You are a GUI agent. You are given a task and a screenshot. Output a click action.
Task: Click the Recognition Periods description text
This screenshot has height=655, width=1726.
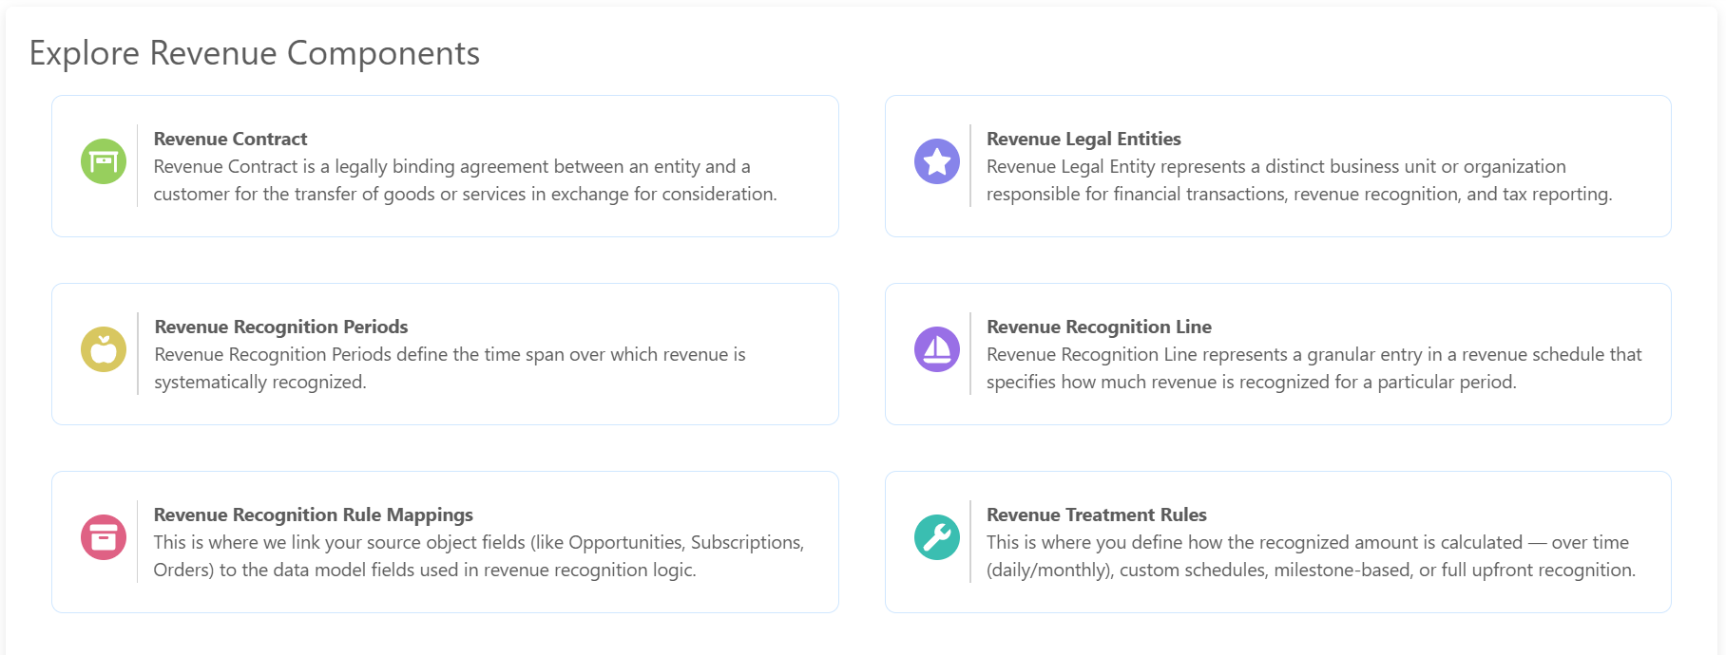(x=450, y=368)
